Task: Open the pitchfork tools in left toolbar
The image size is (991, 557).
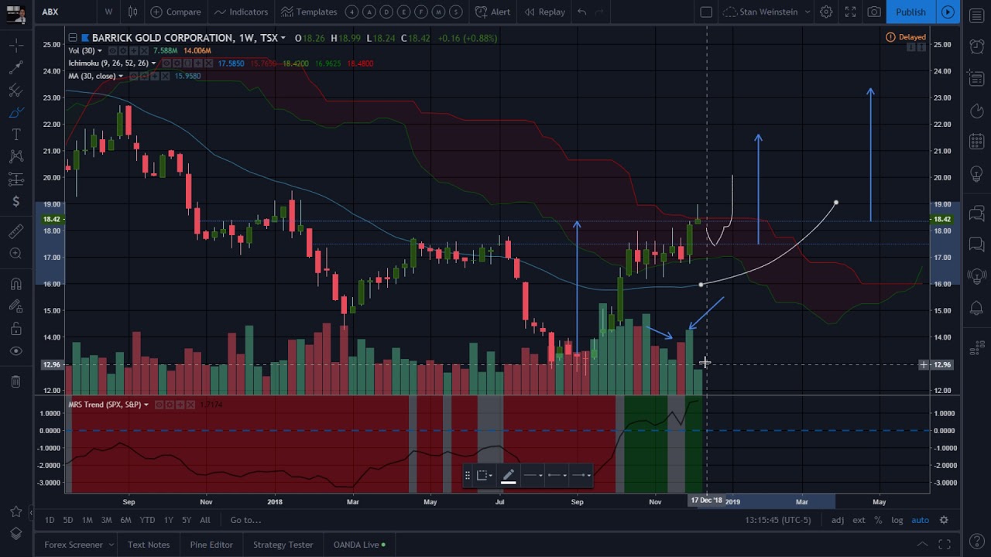Action: pyautogui.click(x=15, y=91)
